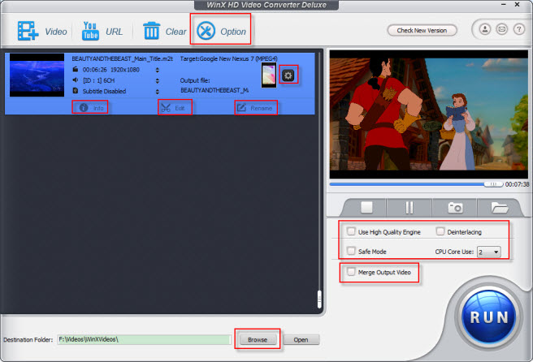Enable Merge Output Video
Viewport: 533px width, 362px height.
[x=351, y=271]
